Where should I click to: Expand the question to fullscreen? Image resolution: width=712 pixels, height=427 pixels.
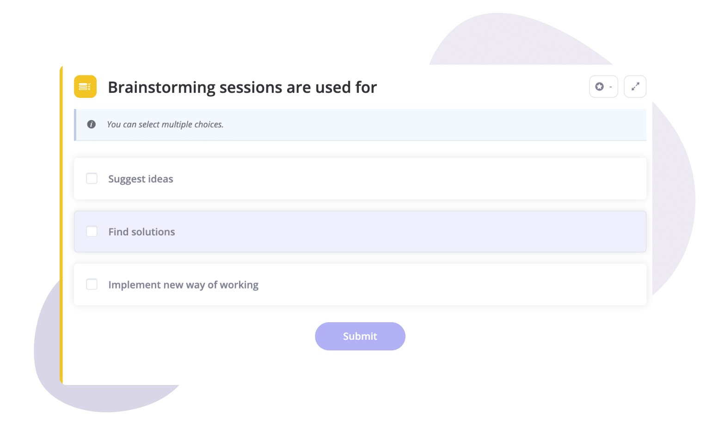[635, 87]
